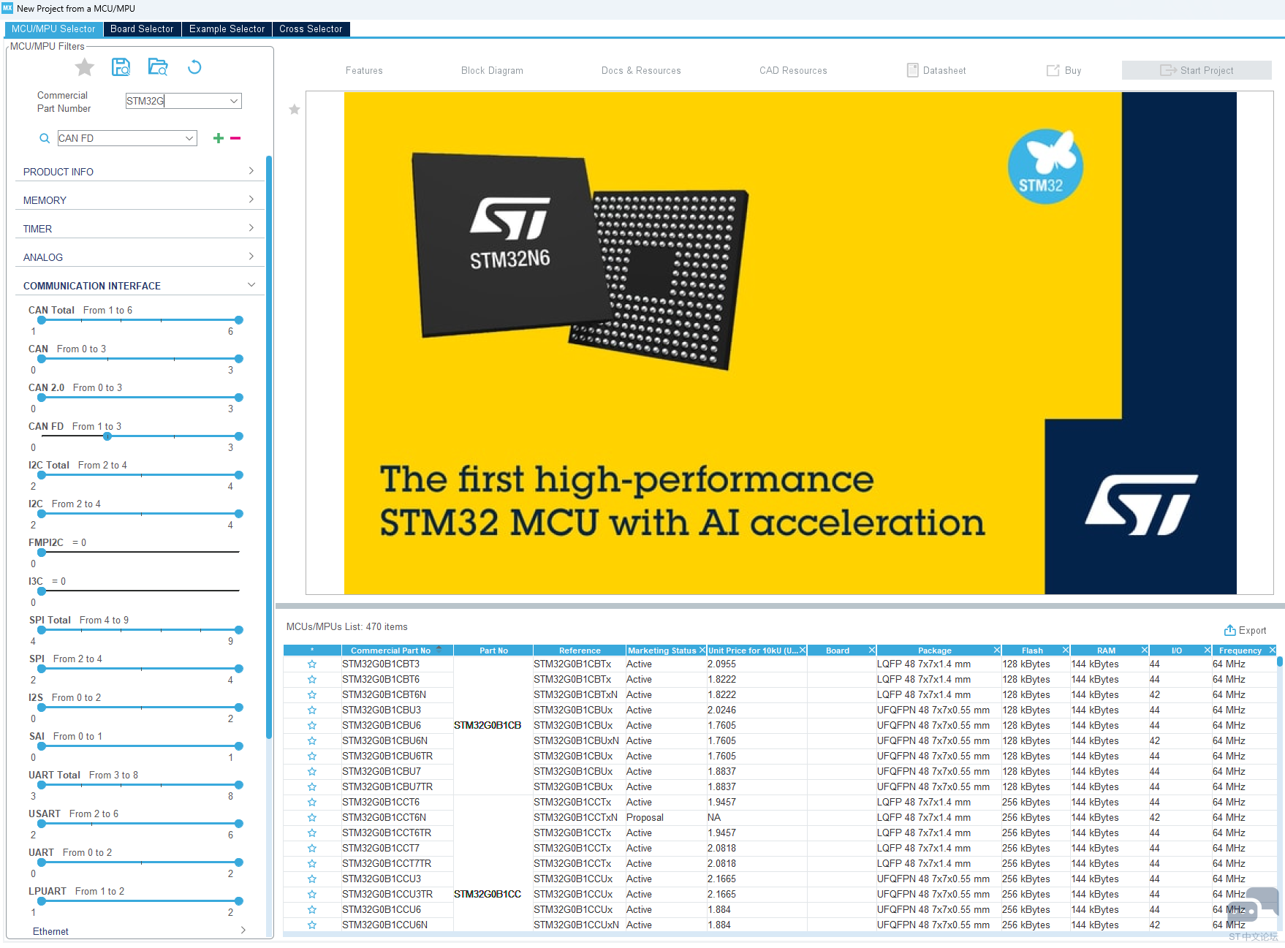Sort the list by Commercial Part No header
The width and height of the screenshot is (1285, 948).
point(398,651)
